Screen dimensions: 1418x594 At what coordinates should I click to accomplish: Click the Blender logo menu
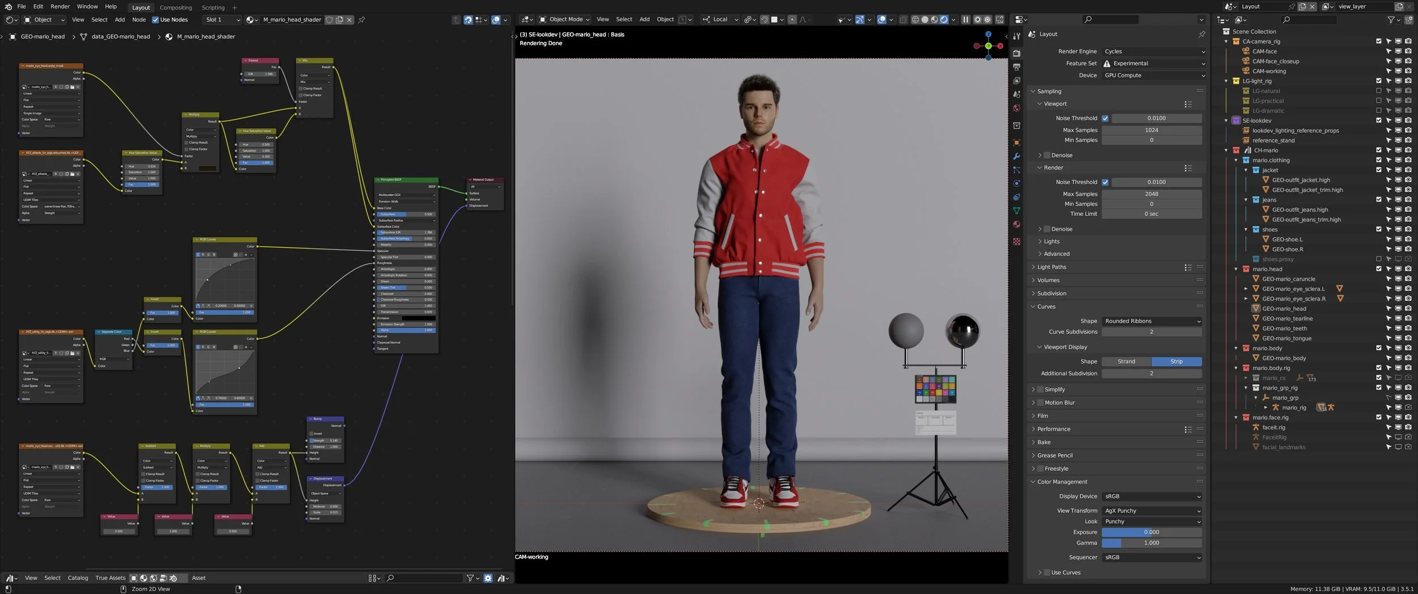pos(8,7)
